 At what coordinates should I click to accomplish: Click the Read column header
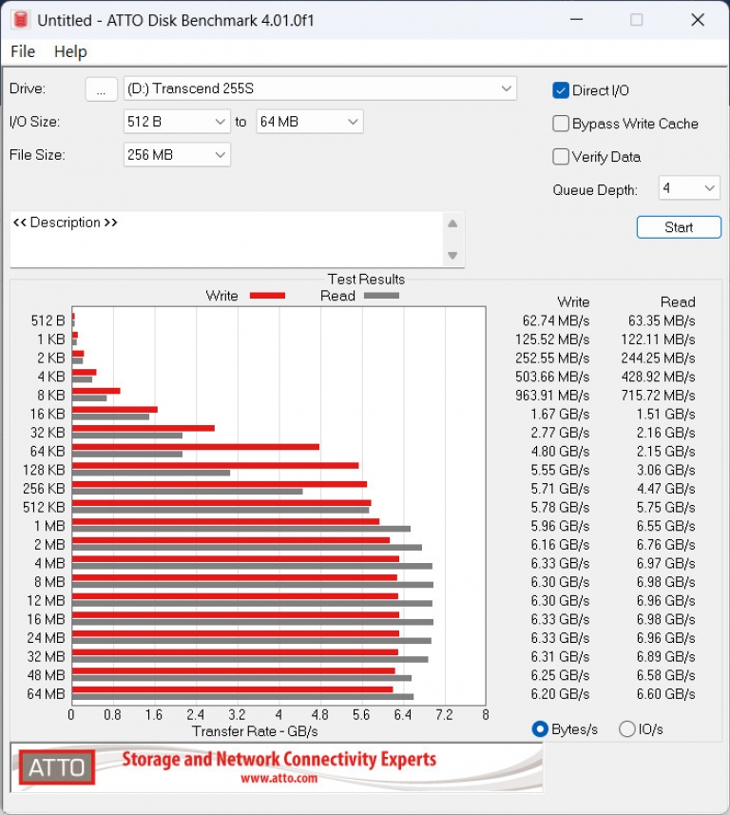coord(678,302)
